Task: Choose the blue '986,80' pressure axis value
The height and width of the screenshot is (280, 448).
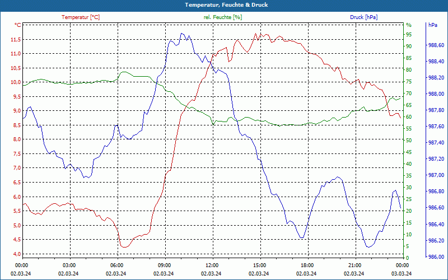Action: pyautogui.click(x=436, y=192)
